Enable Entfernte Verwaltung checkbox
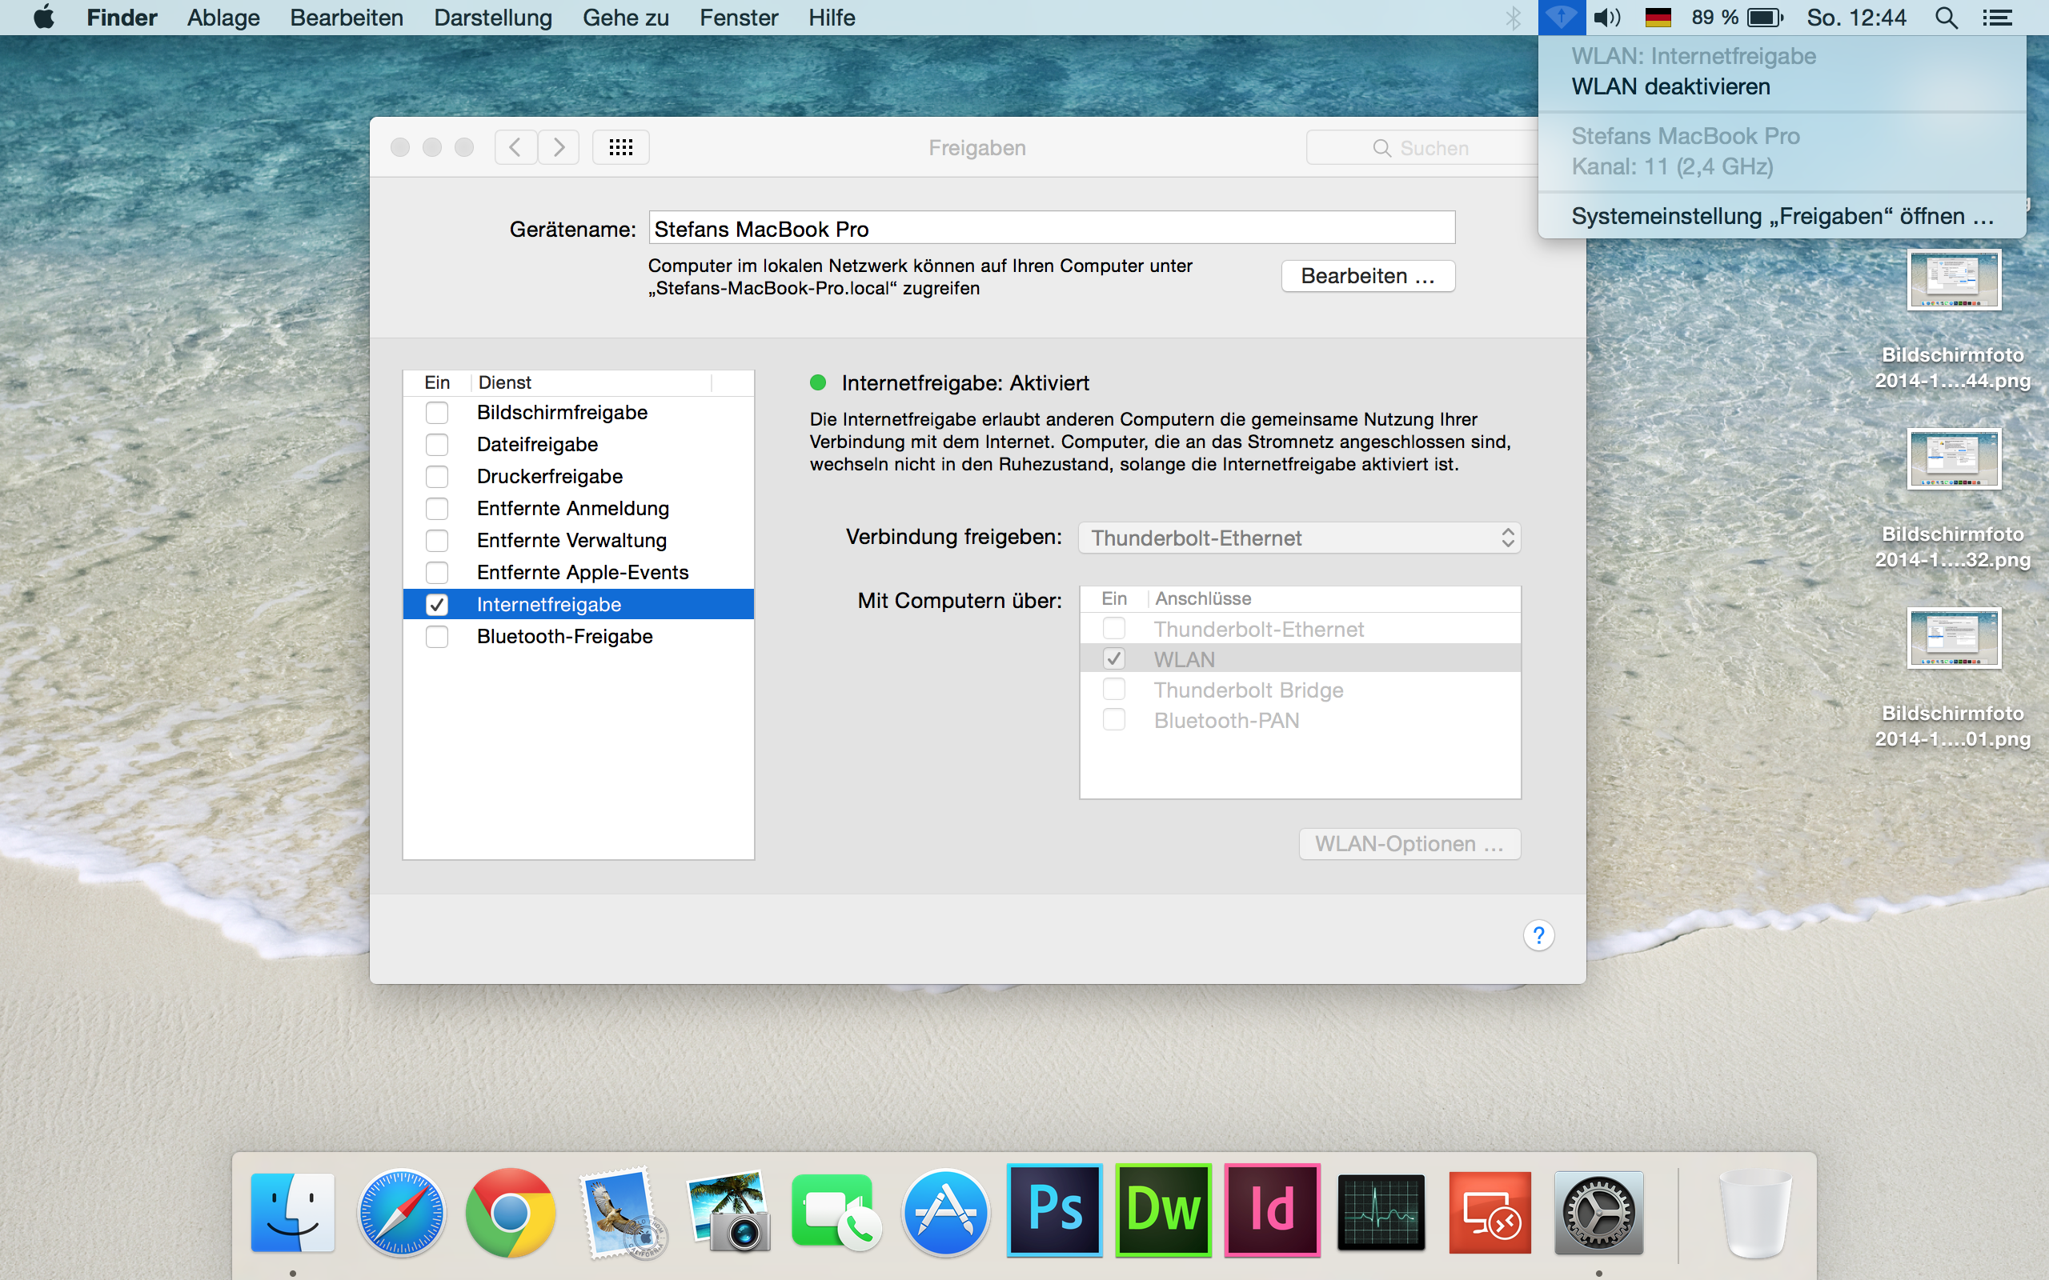The width and height of the screenshot is (2049, 1280). tap(437, 540)
